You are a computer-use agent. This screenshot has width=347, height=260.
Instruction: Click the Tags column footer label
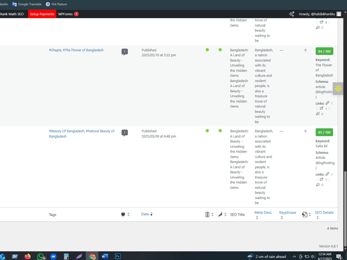52,215
